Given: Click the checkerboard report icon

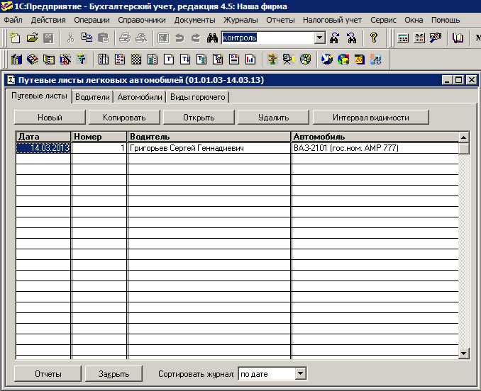Looking at the screenshot, I should 136,59.
